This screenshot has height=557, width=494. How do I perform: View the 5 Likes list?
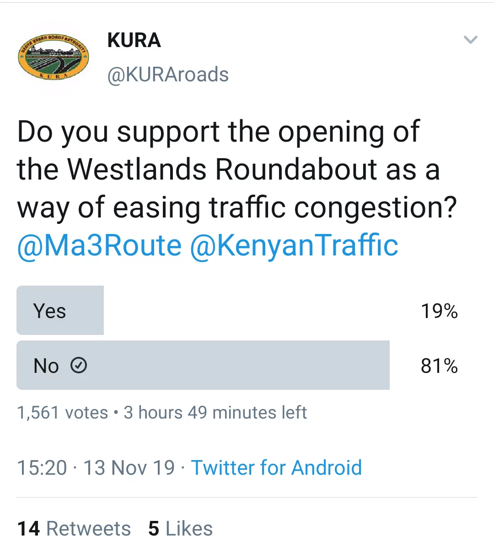point(180,529)
